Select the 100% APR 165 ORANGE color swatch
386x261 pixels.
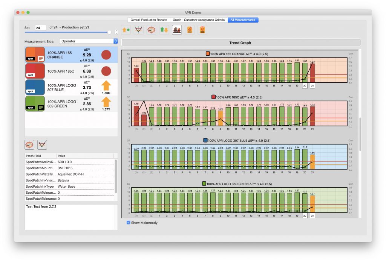[x=35, y=55]
